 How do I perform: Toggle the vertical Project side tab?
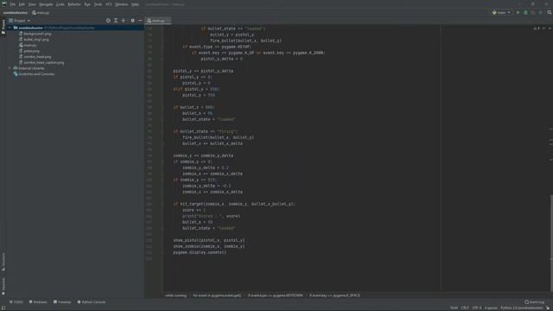tap(3, 27)
